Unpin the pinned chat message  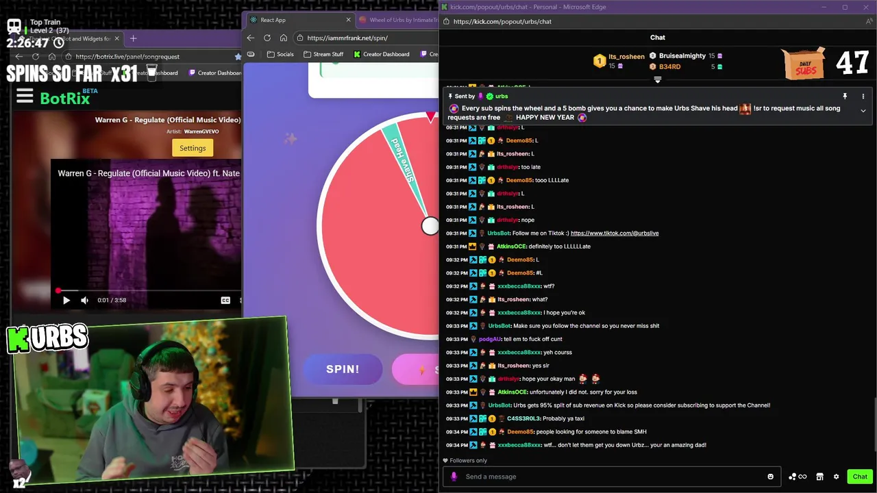coord(845,97)
